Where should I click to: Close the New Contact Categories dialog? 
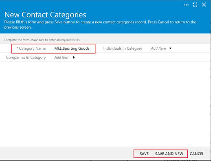click(x=204, y=5)
